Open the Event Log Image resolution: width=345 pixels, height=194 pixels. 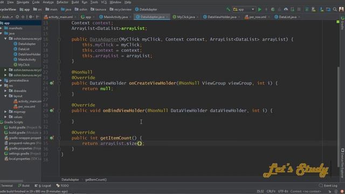click(328, 185)
